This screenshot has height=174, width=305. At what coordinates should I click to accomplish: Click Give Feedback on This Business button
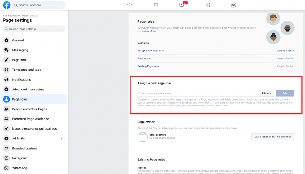click(x=273, y=137)
